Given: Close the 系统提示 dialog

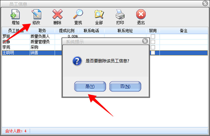Looking at the screenshot, I should click(145, 41).
